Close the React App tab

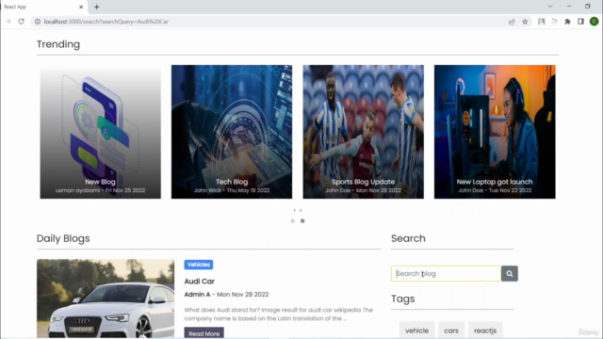(x=81, y=7)
